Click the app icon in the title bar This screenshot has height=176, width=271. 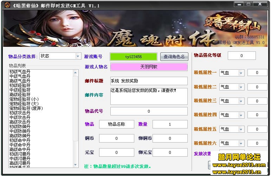(7, 5)
